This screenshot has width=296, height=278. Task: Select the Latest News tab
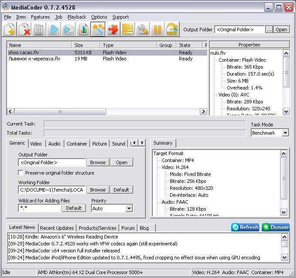tap(22, 227)
